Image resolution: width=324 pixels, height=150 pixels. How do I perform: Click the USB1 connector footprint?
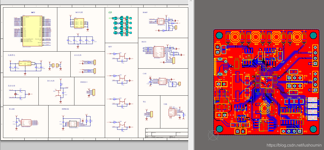coord(220,66)
